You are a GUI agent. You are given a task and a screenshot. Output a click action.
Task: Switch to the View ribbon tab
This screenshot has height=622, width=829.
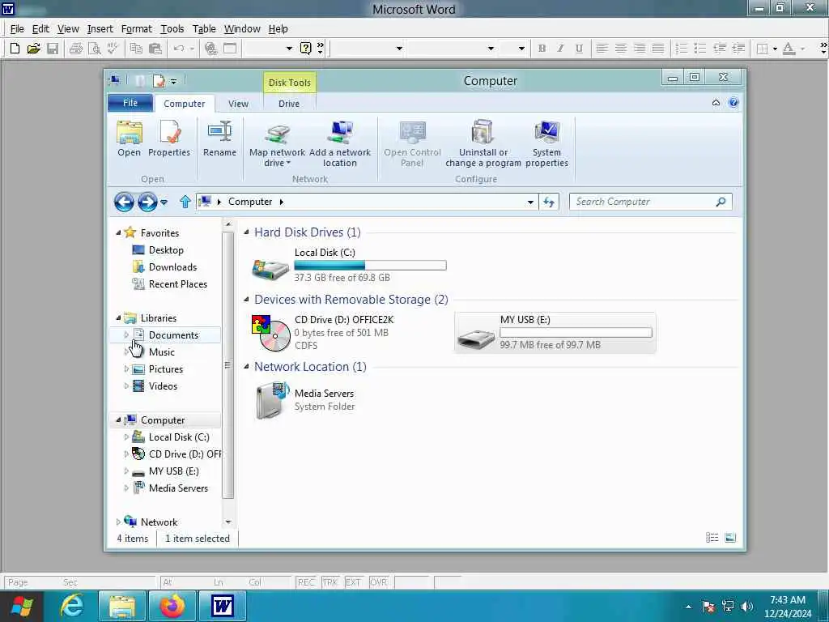click(238, 104)
